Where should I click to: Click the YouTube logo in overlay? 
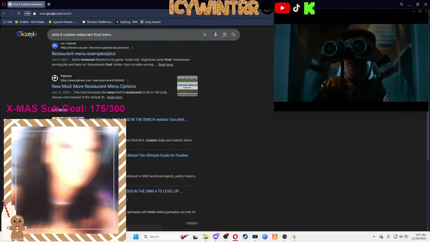(282, 8)
